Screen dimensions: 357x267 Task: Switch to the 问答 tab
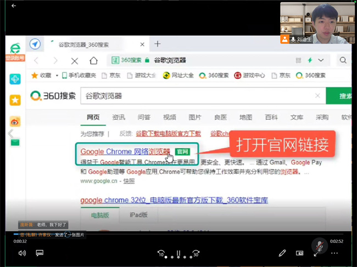pyautogui.click(x=144, y=117)
